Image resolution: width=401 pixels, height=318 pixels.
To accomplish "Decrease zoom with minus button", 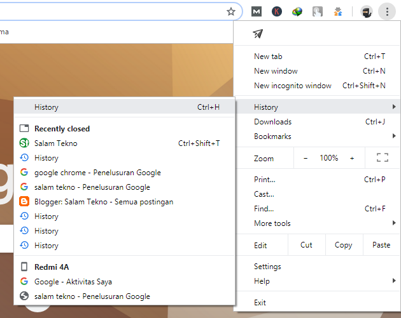I will pos(306,158).
